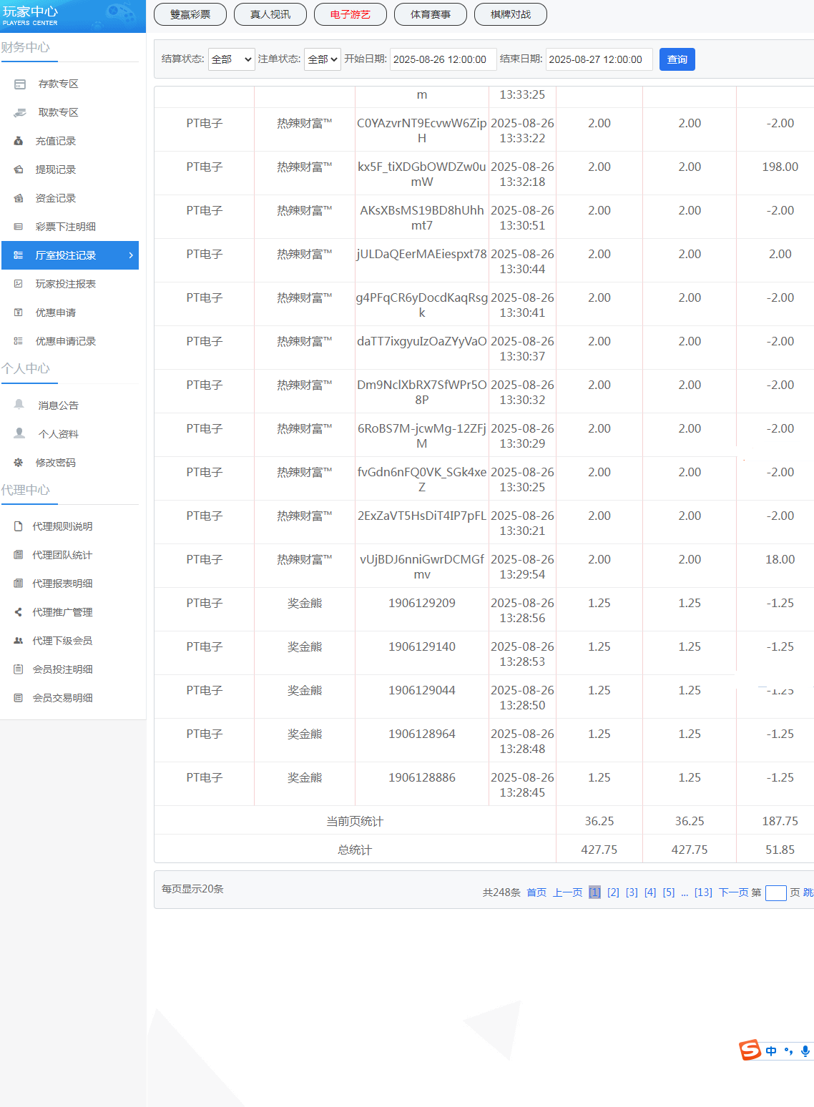Click the agent promotion (代理推广管理) share icon
Screen dimensions: 814x1107
19,612
